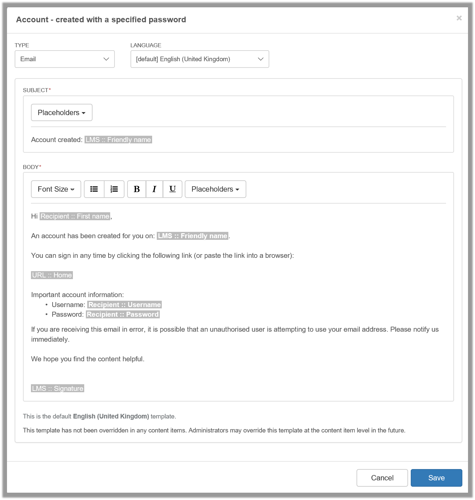
Task: Open Placeholders menu in the body toolbar
Action: click(x=215, y=189)
